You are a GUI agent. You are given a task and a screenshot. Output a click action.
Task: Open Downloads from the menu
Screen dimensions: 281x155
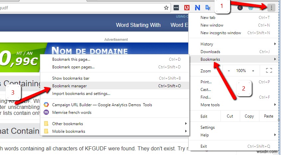(x=233, y=52)
